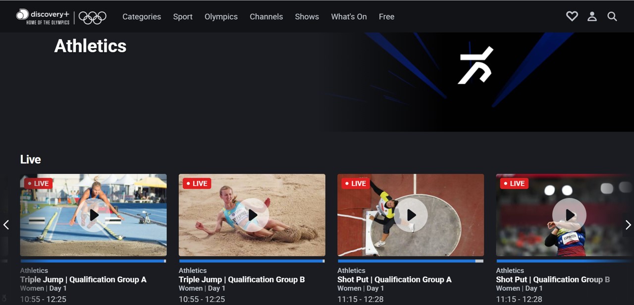The height and width of the screenshot is (305, 634).
Task: Open the user account profile icon
Action: [x=592, y=16]
